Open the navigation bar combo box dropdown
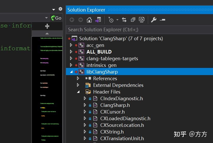 click(x=46, y=18)
